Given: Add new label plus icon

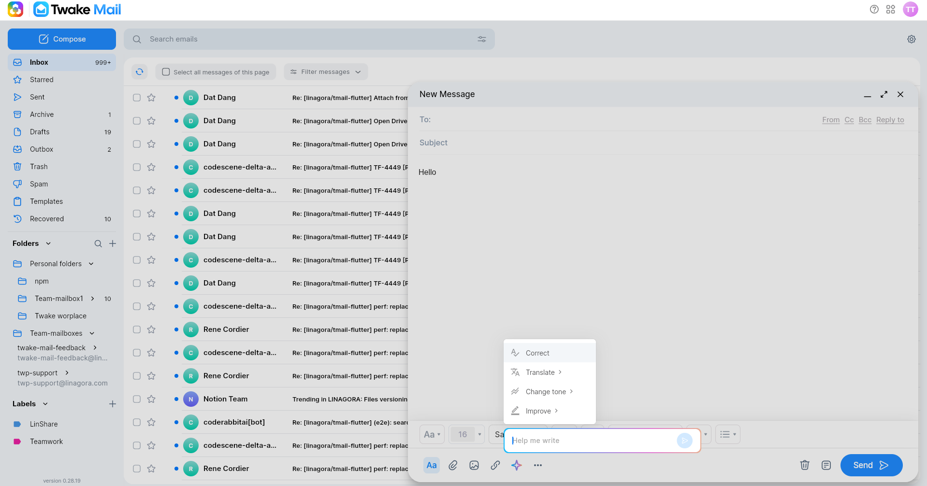Looking at the screenshot, I should click(x=113, y=404).
